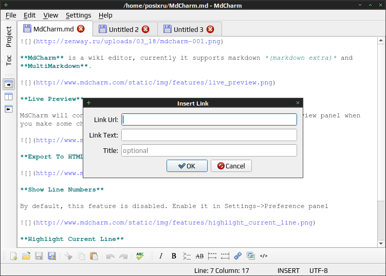The image size is (386, 276).
Task: Click the UTF-8 encoding label
Action: pyautogui.click(x=318, y=270)
